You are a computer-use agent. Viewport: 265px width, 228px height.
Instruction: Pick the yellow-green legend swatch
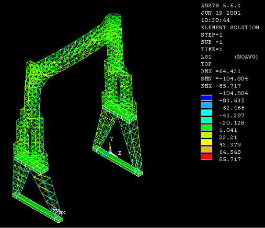(x=206, y=135)
